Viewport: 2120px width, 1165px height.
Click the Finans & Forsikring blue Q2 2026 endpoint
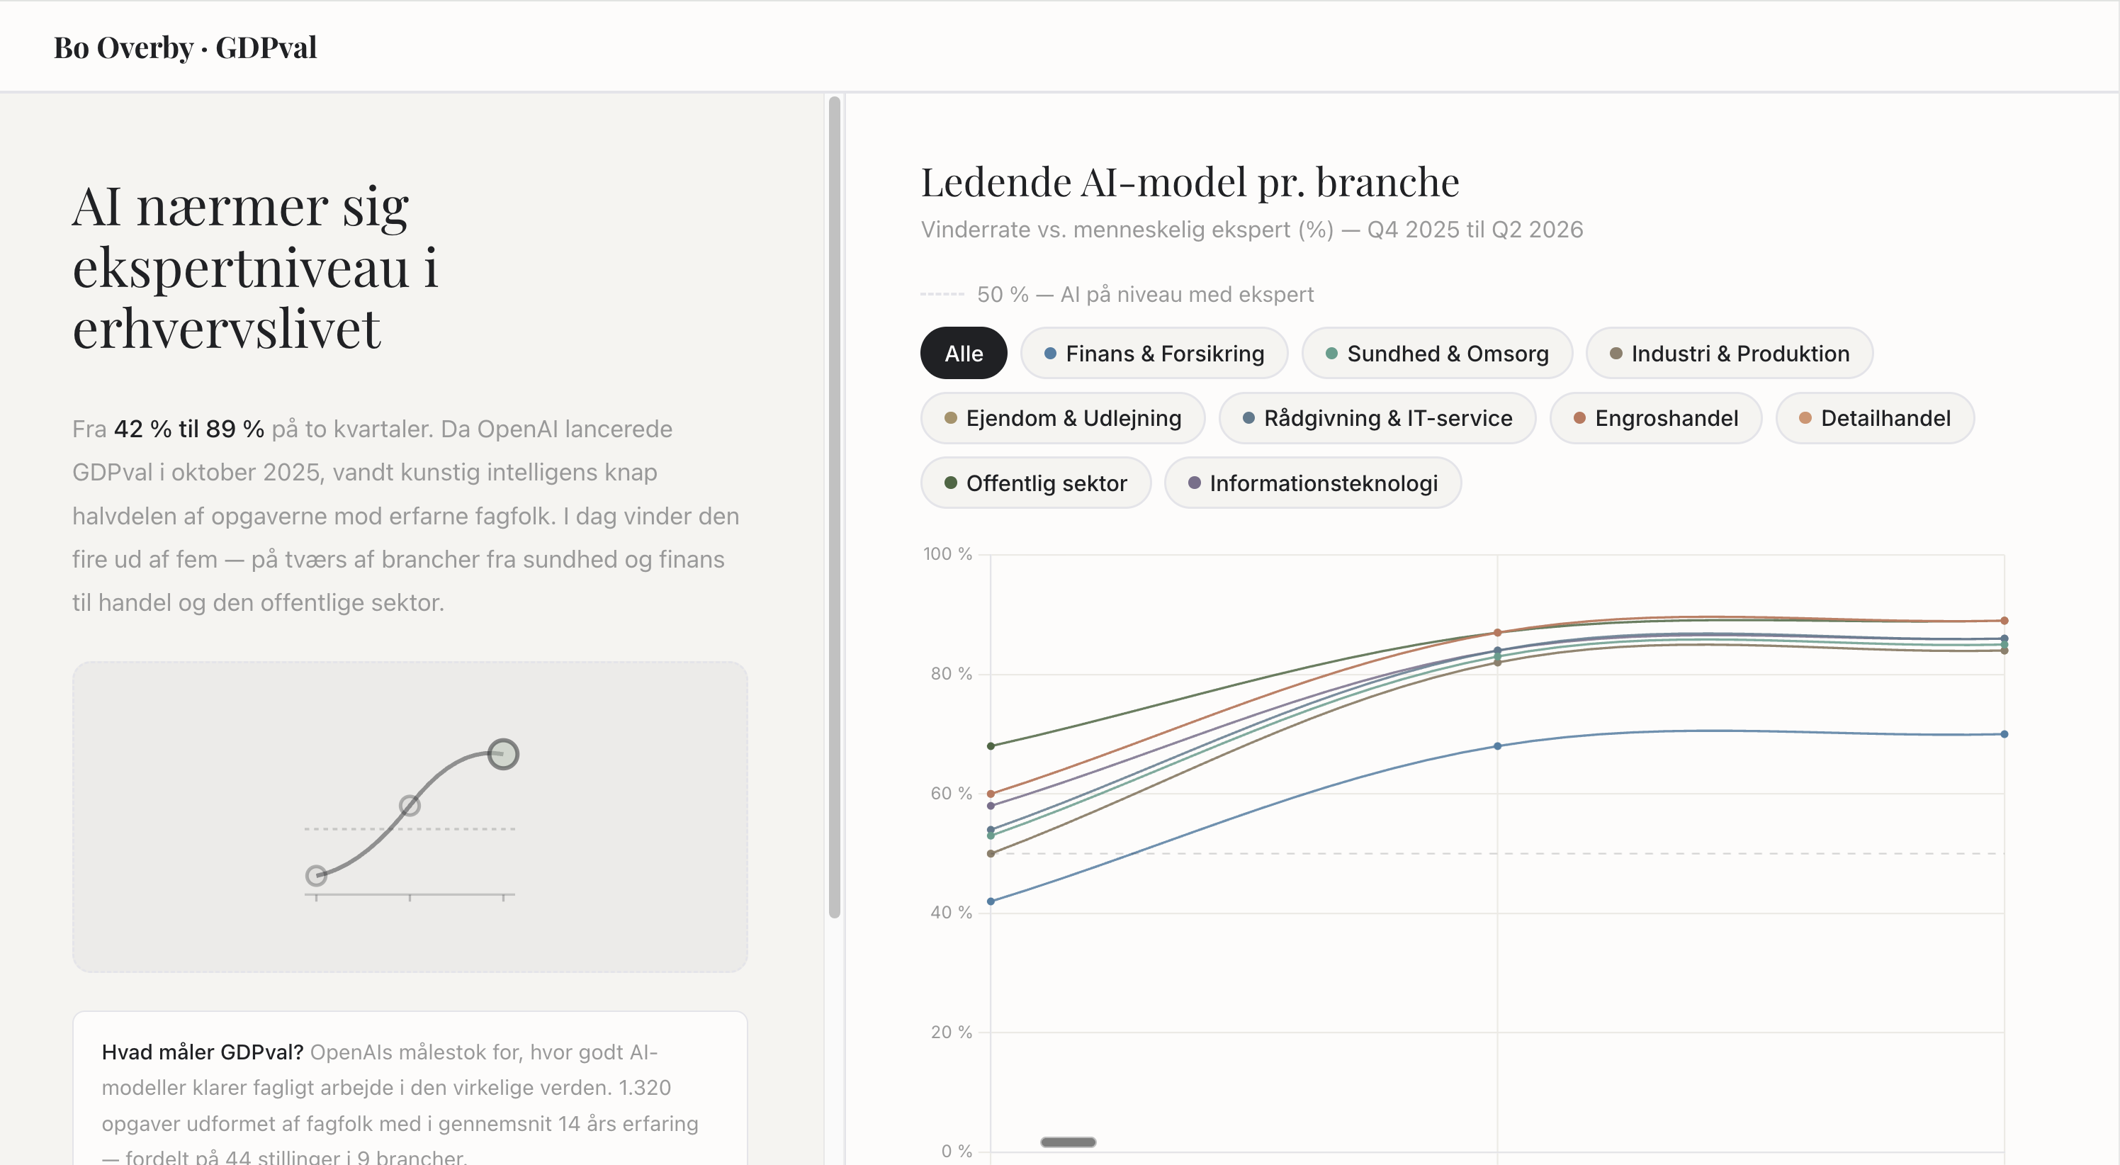coord(2004,733)
